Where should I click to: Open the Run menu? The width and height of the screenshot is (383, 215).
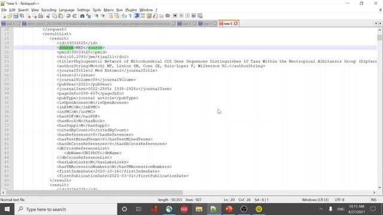(120, 10)
